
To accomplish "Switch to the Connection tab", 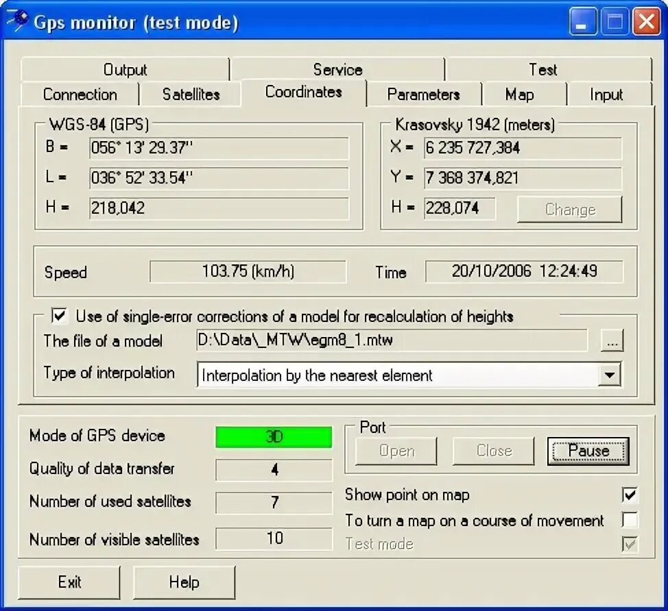I will [80, 94].
